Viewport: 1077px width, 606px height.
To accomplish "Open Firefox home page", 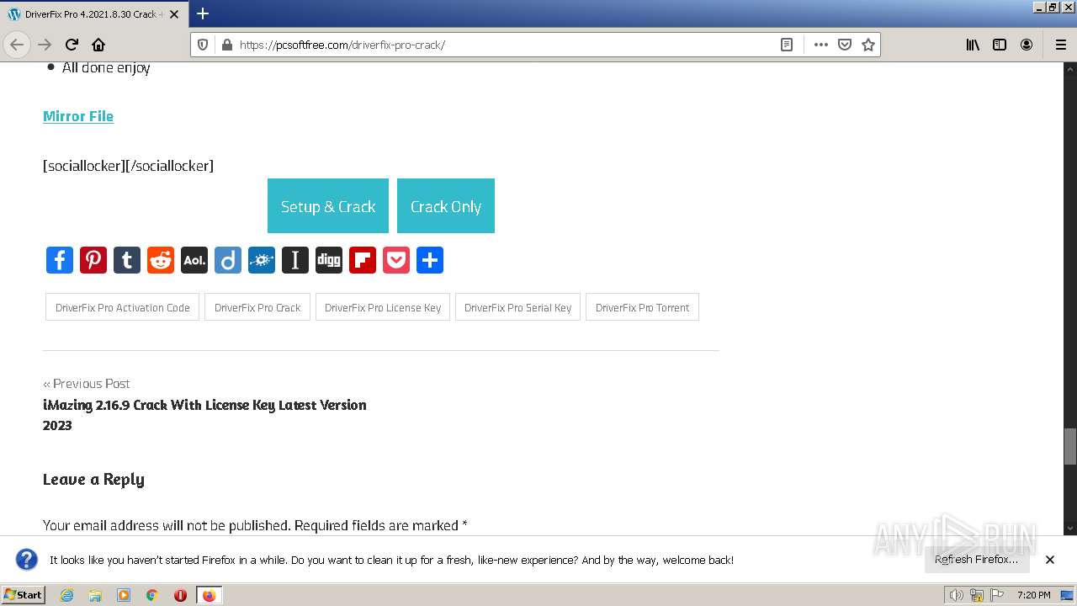I will point(98,45).
